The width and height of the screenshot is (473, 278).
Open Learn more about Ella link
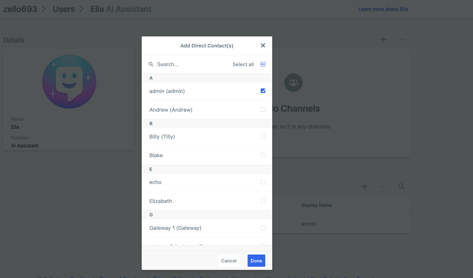point(383,9)
